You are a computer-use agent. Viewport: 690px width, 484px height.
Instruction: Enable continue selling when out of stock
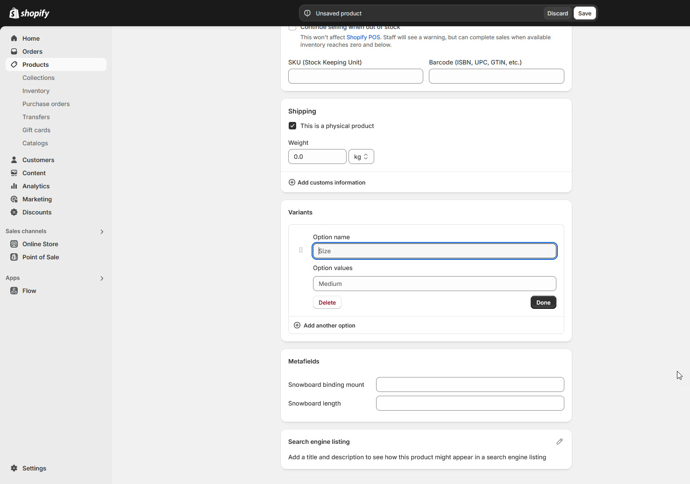click(x=292, y=28)
